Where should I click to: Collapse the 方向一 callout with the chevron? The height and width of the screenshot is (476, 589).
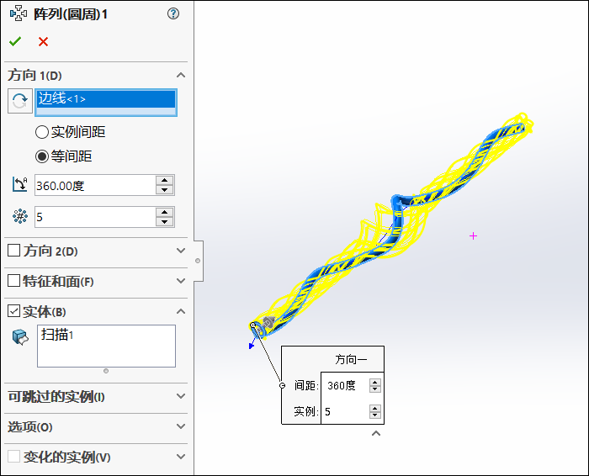[x=376, y=434]
